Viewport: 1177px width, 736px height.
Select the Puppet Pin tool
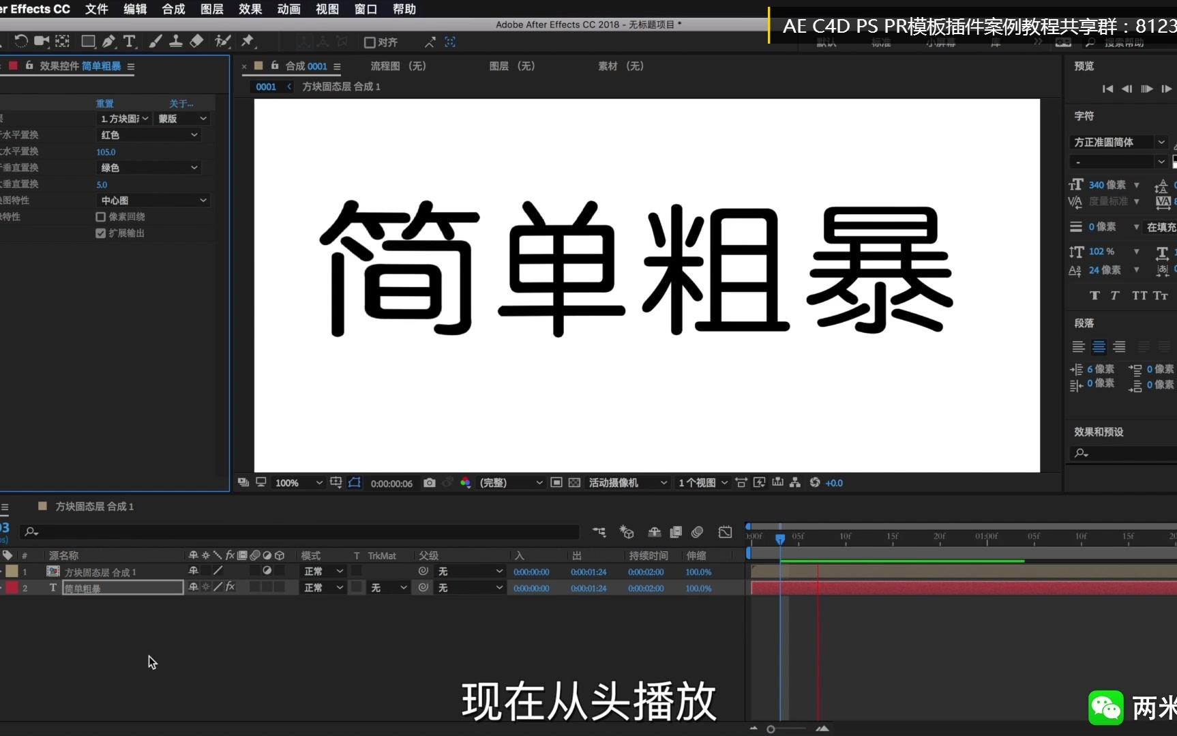248,42
